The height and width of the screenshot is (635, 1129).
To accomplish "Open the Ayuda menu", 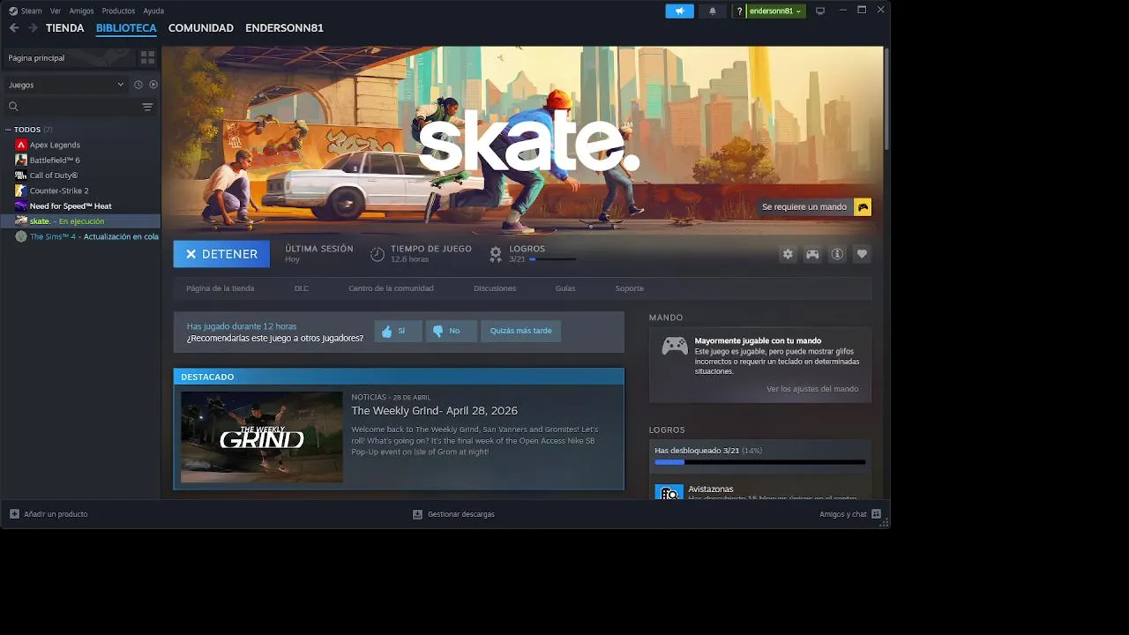I will pos(153,11).
